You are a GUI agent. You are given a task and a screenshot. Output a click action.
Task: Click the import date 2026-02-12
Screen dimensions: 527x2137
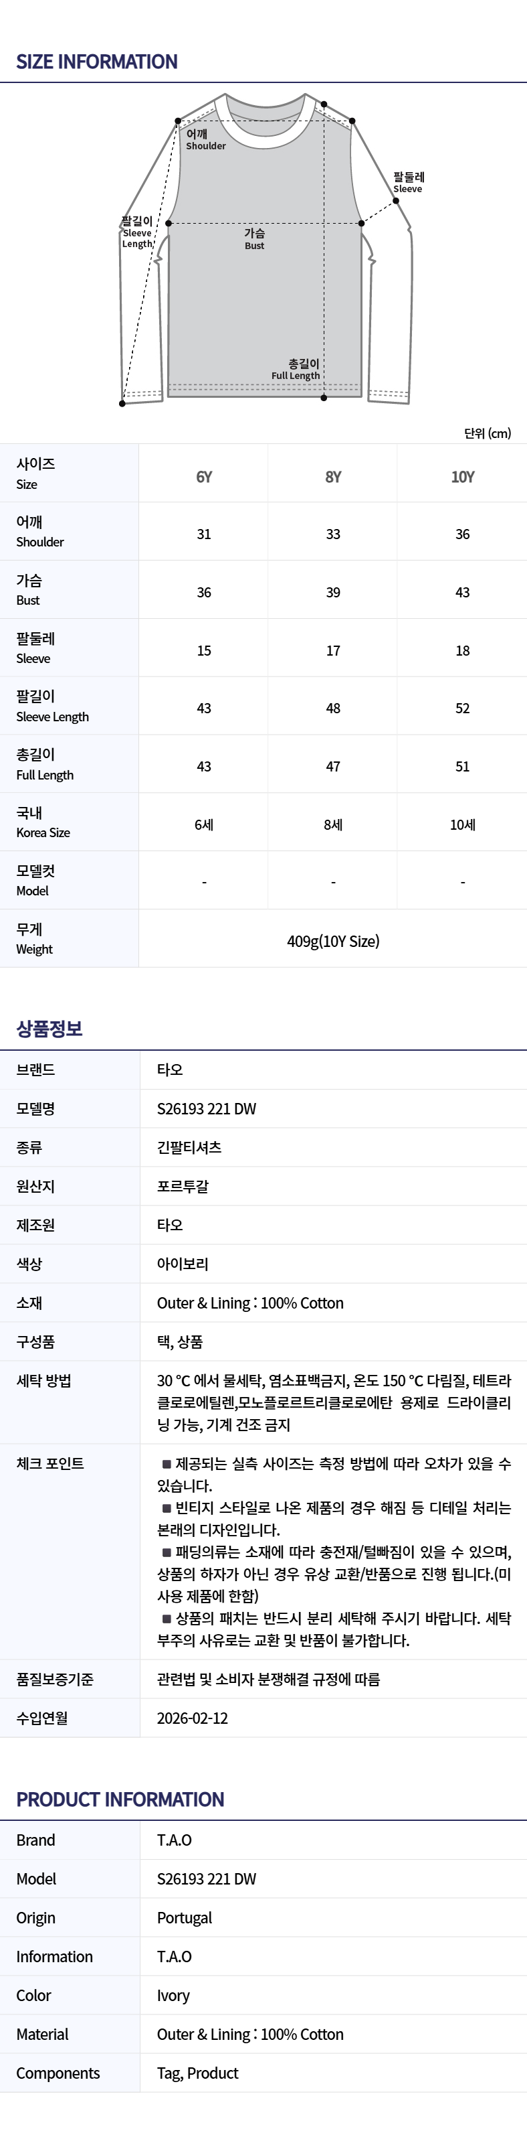pos(192,1718)
